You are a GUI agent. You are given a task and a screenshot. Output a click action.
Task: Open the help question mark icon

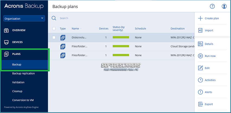tap(212, 6)
